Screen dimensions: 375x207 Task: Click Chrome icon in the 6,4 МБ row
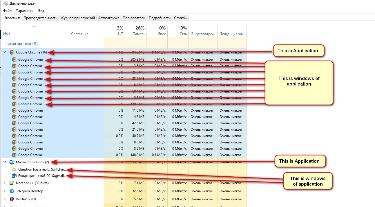[14, 85]
